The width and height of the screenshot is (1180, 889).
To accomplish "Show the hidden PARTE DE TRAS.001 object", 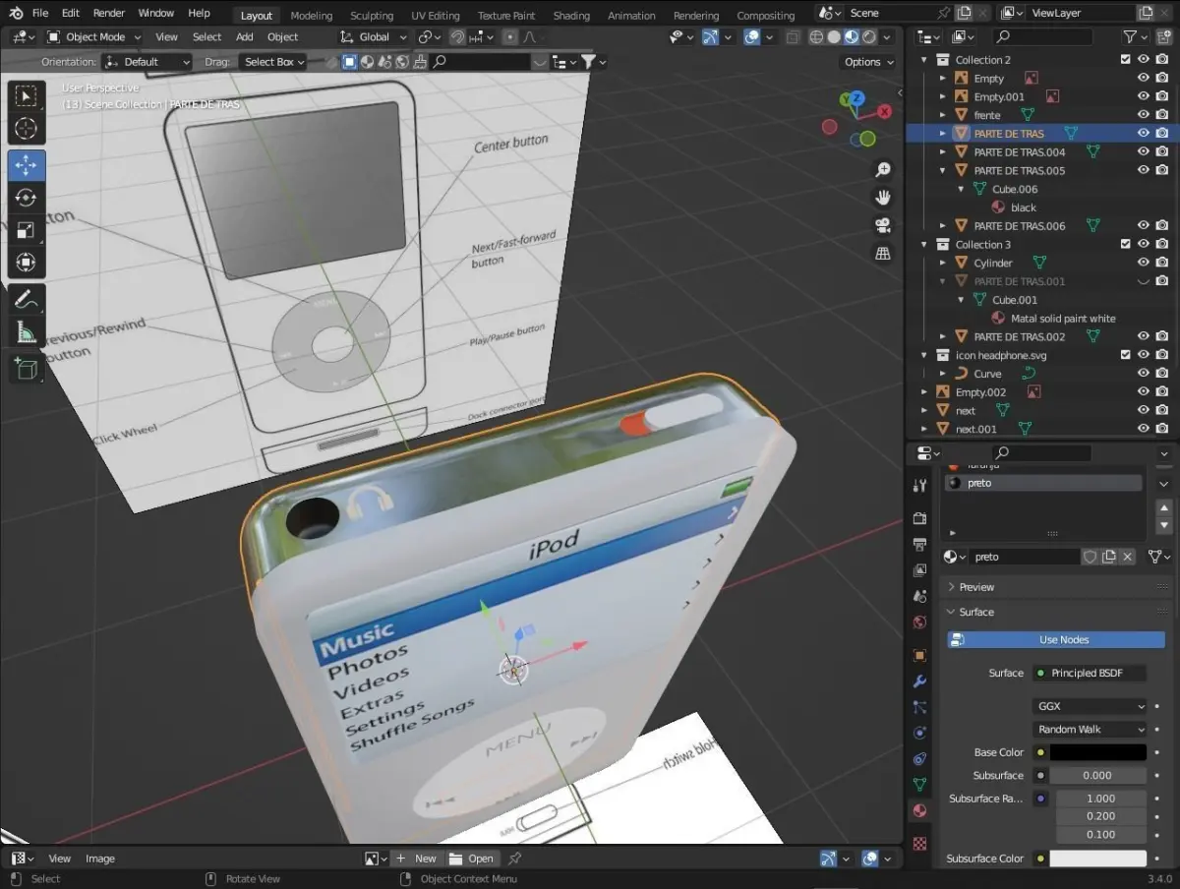I will tap(1144, 281).
